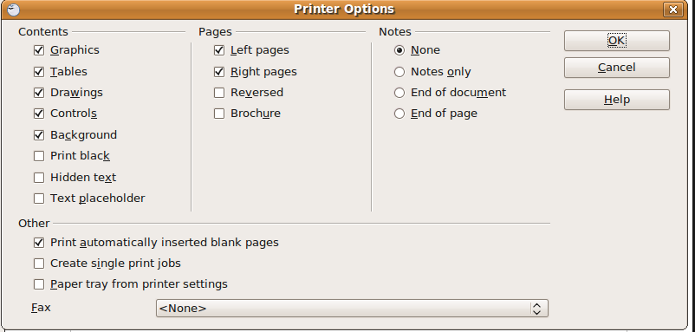Tick the Reversed checkbox
The height and width of the screenshot is (332, 695).
point(219,92)
